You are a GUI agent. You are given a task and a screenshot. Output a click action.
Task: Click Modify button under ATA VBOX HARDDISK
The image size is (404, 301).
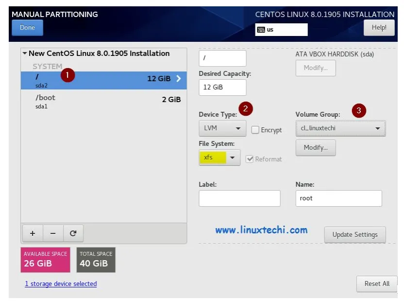[x=316, y=68]
